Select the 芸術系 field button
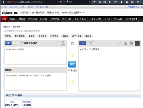143x108 pixels. tap(65, 36)
